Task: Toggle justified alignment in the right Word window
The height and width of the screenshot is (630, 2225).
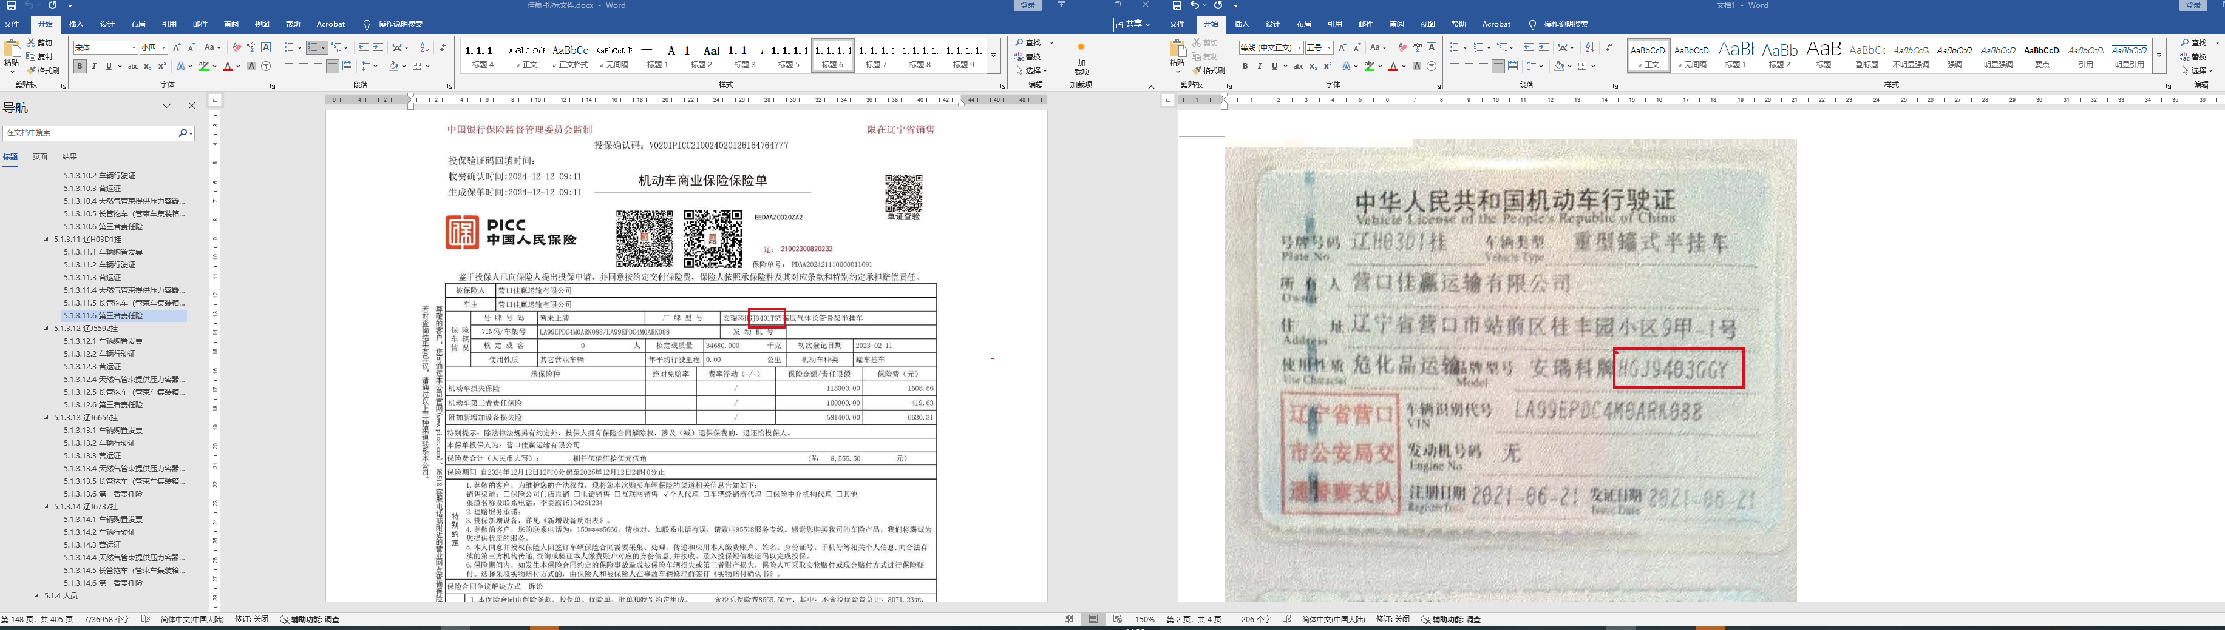Action: [x=1498, y=67]
